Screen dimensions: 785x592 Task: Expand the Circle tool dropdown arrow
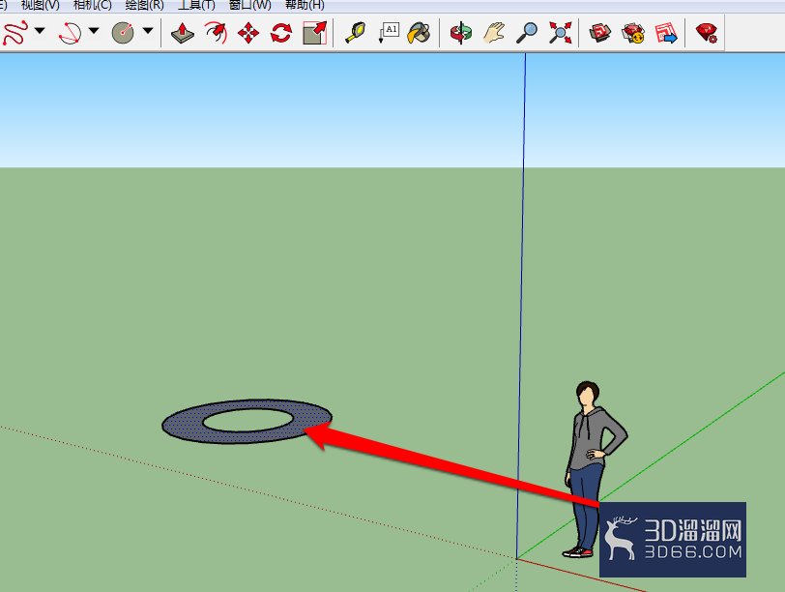click(148, 31)
